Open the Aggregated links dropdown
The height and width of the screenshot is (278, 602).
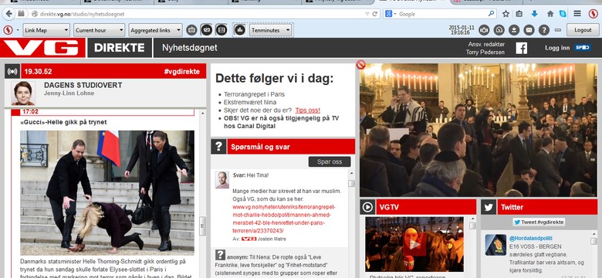point(155,30)
